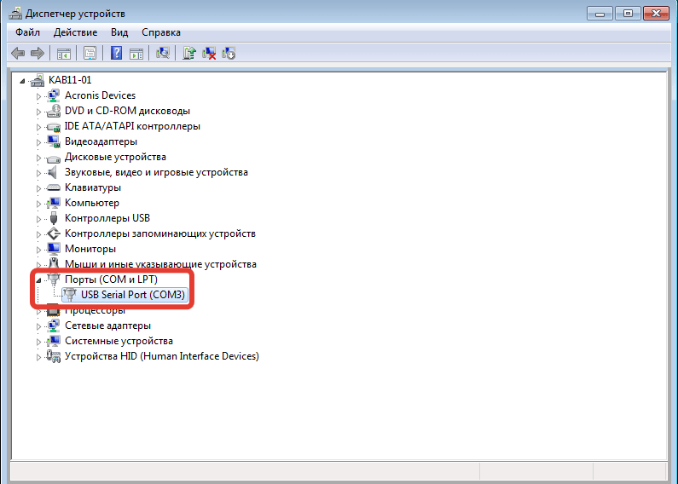
Task: Select Устройства HID (Human Interface Devices)
Action: 161,356
